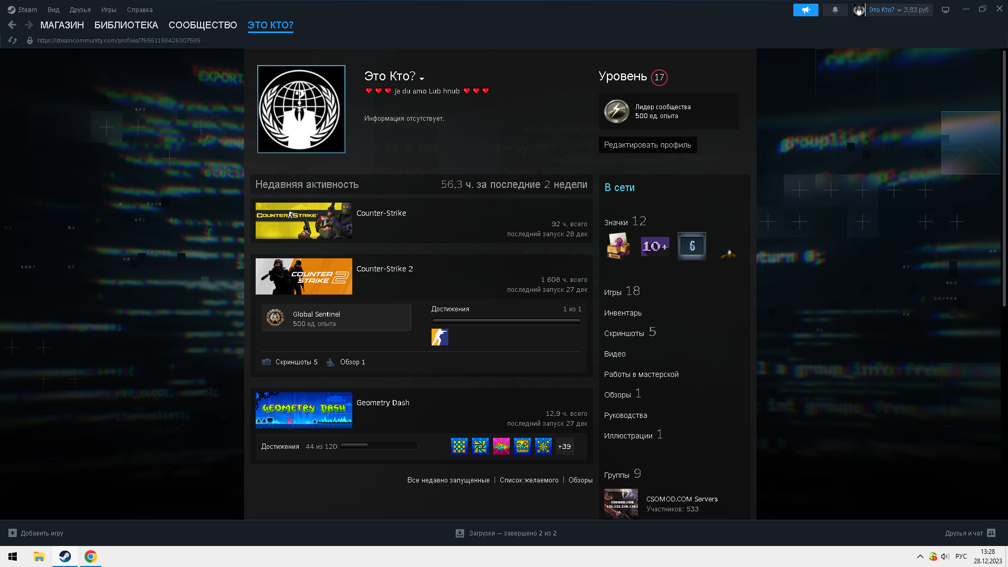
Task: Open the downloads icon in the bottom bar
Action: pos(460,533)
